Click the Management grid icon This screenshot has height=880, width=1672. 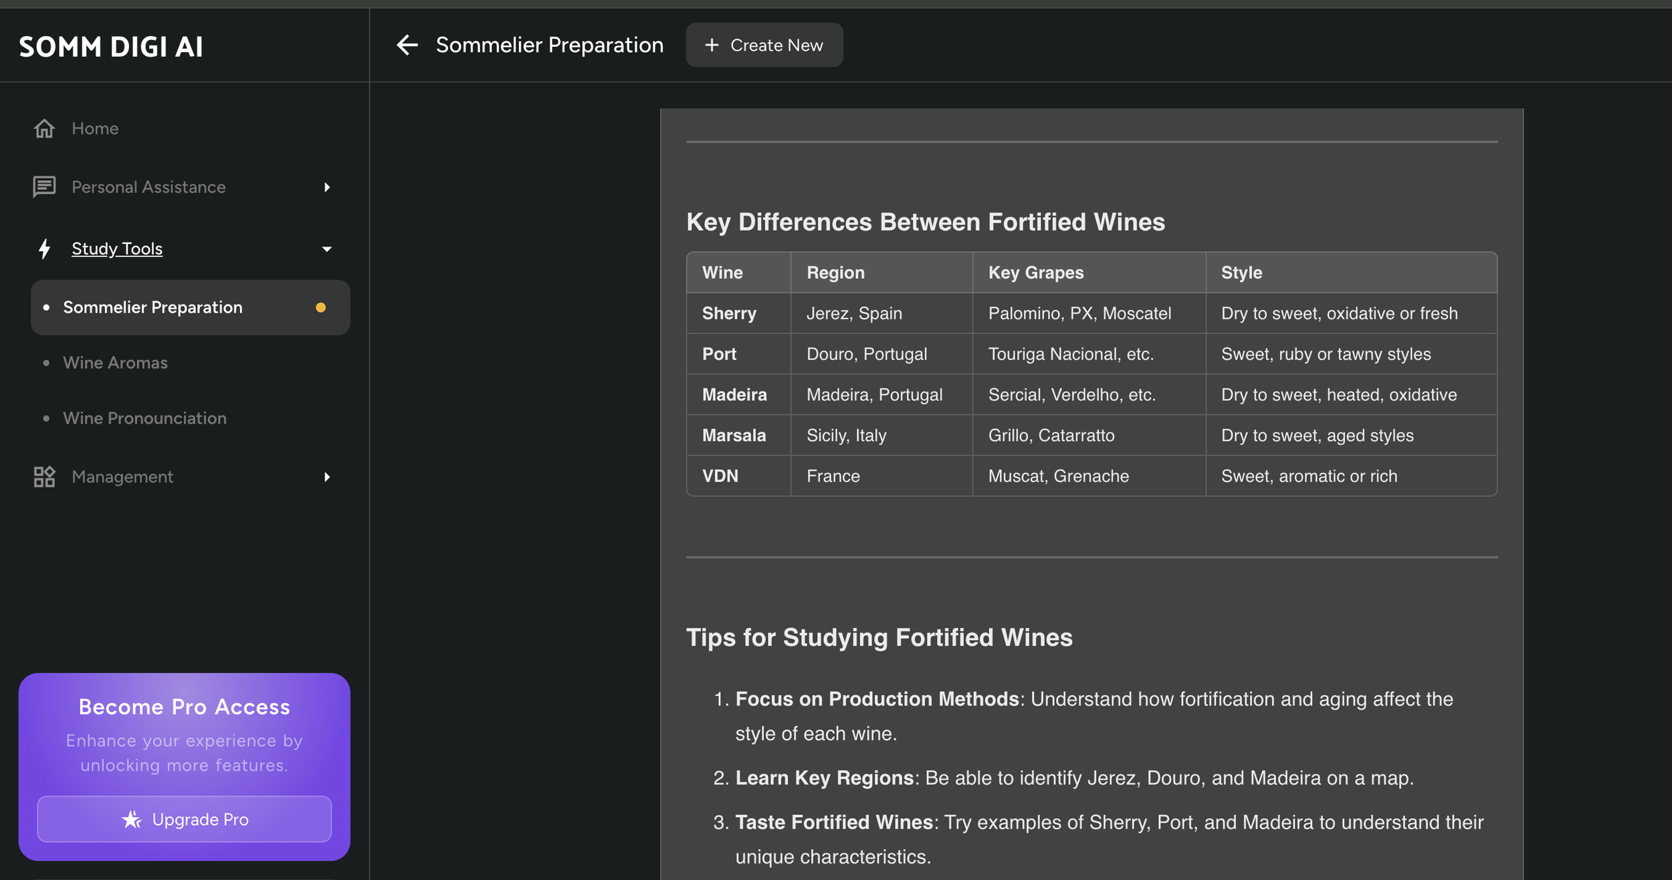(x=44, y=476)
